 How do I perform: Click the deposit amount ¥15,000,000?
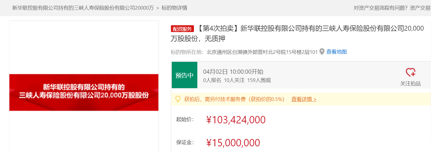(233, 143)
